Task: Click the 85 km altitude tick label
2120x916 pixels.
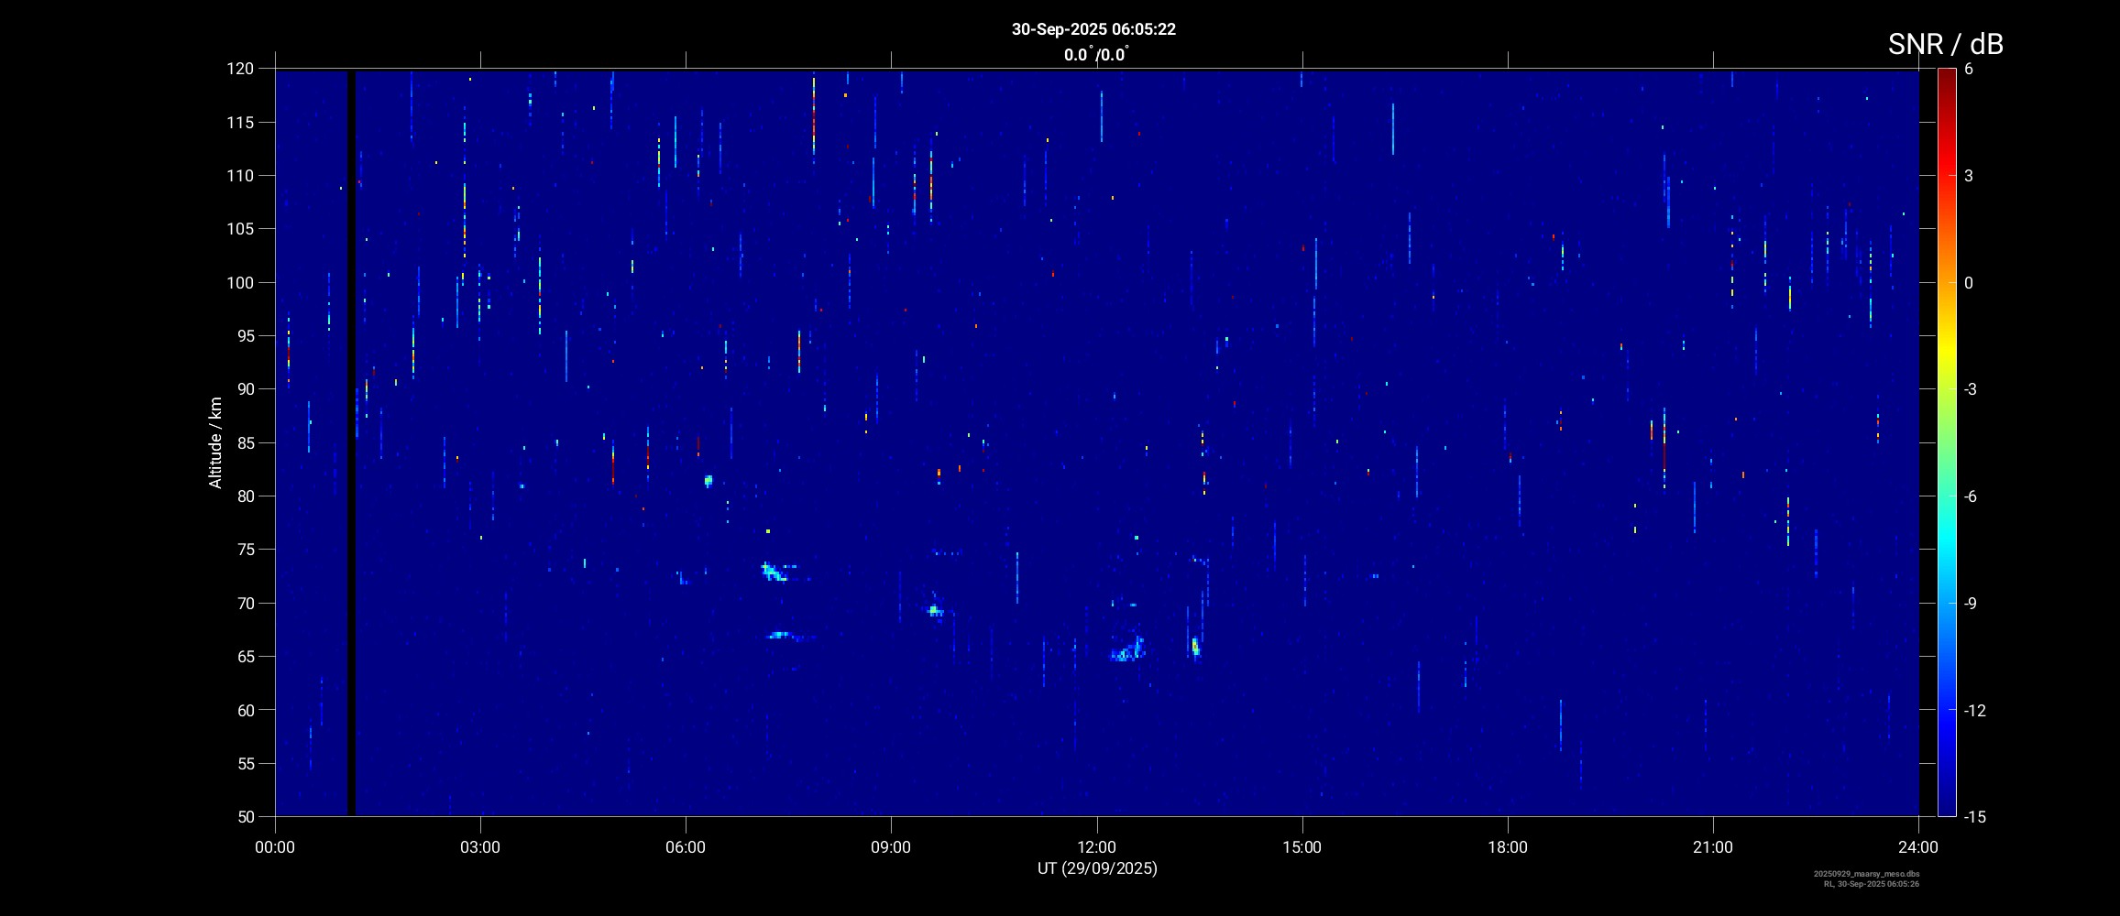Action: pyautogui.click(x=244, y=443)
